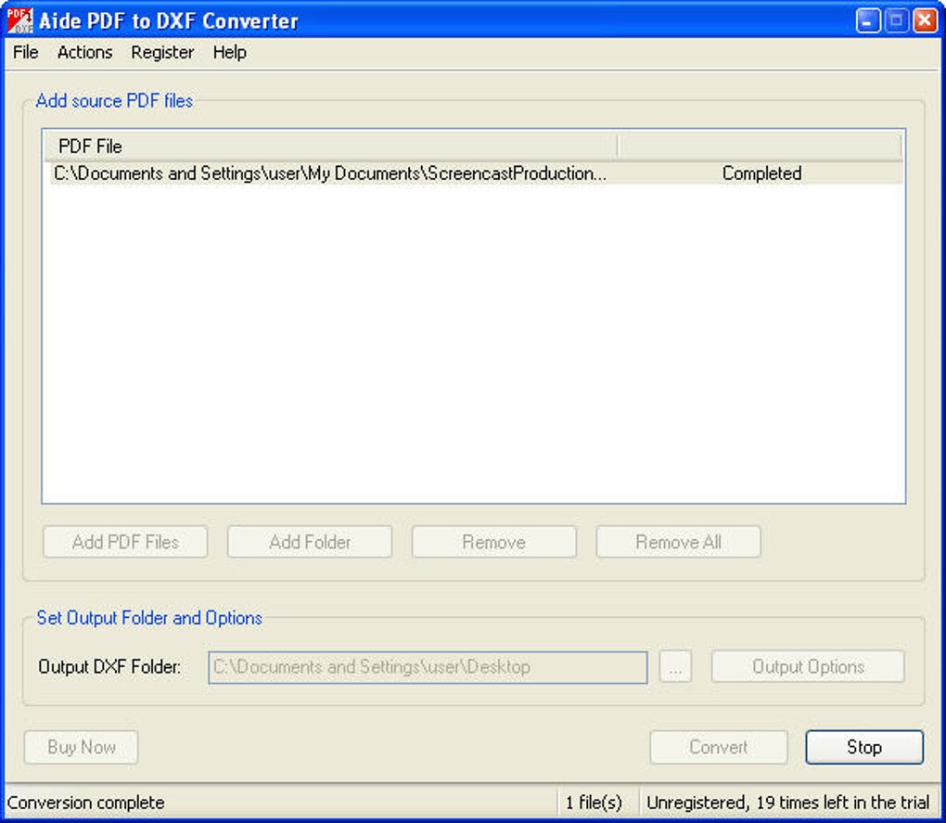Click the Buy Now button
Screen dimensions: 946x823
point(82,747)
